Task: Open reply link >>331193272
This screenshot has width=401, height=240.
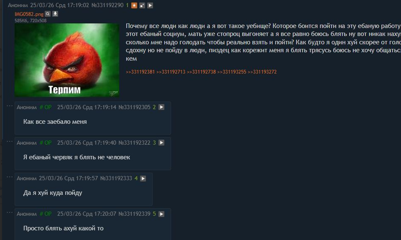Action: point(262,72)
